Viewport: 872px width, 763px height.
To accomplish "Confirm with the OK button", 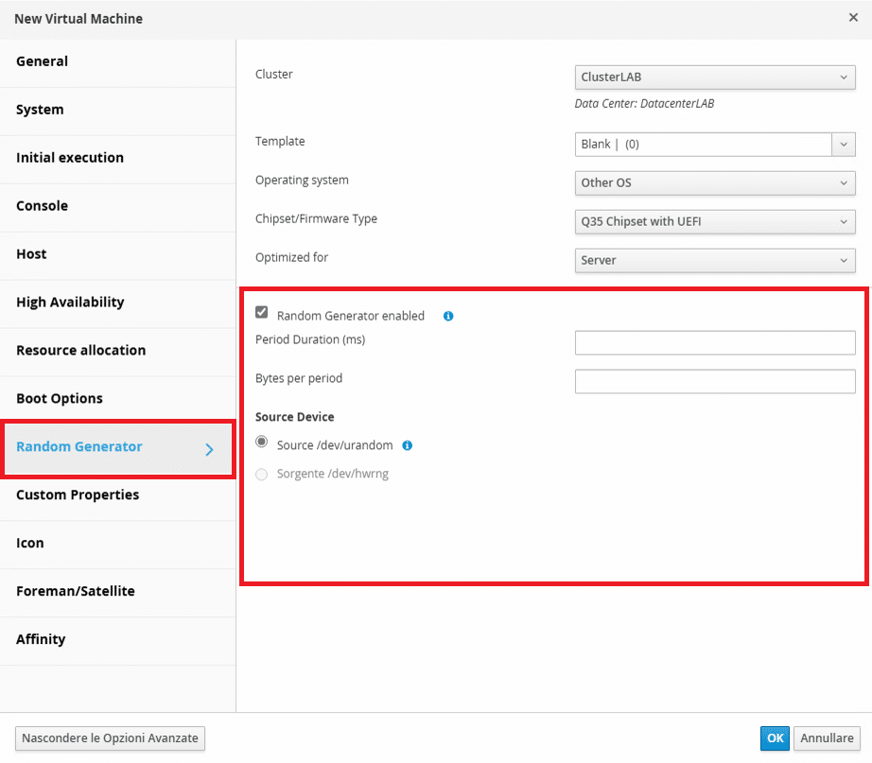I will (x=775, y=738).
